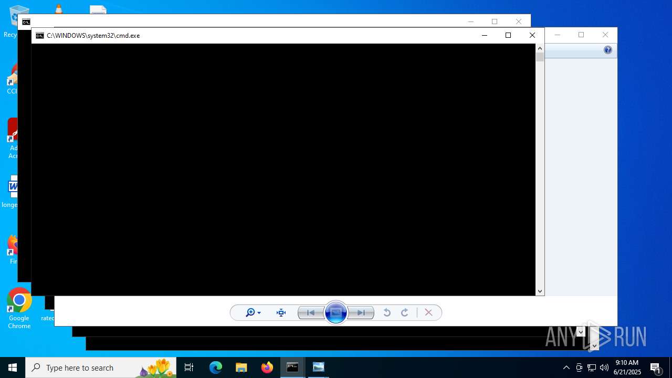Maximize the rear cmd window behind

click(495, 22)
